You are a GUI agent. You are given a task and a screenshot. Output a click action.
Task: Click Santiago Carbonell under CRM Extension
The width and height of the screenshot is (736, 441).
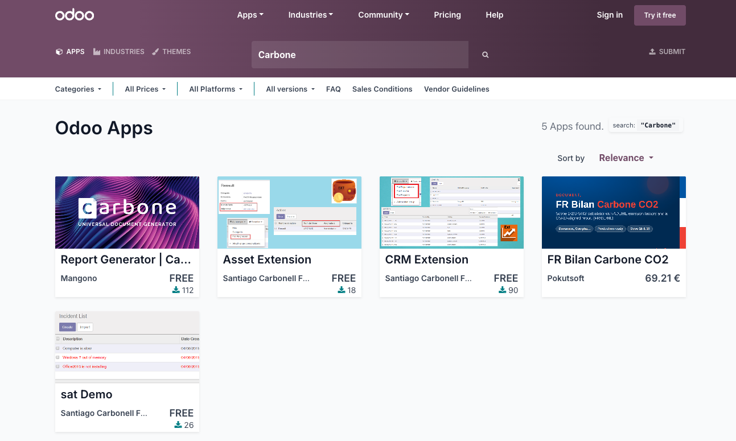[429, 278]
